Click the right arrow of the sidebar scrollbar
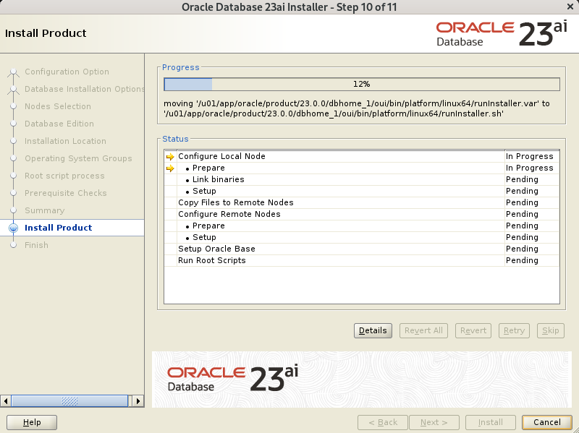This screenshot has height=433, width=579. click(138, 401)
